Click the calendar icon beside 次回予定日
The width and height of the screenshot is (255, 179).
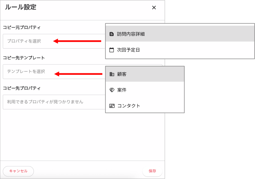[112, 50]
